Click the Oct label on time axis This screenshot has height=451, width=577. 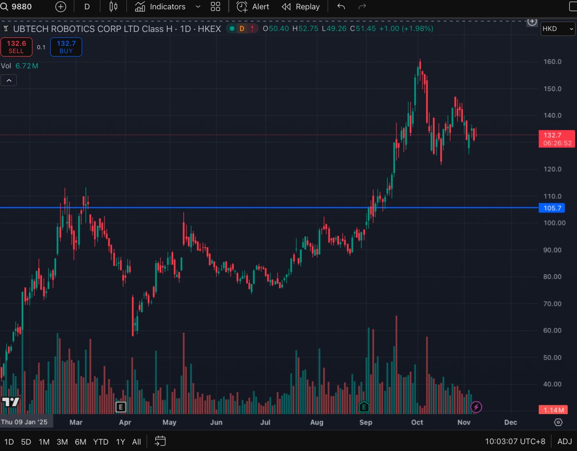click(x=417, y=422)
